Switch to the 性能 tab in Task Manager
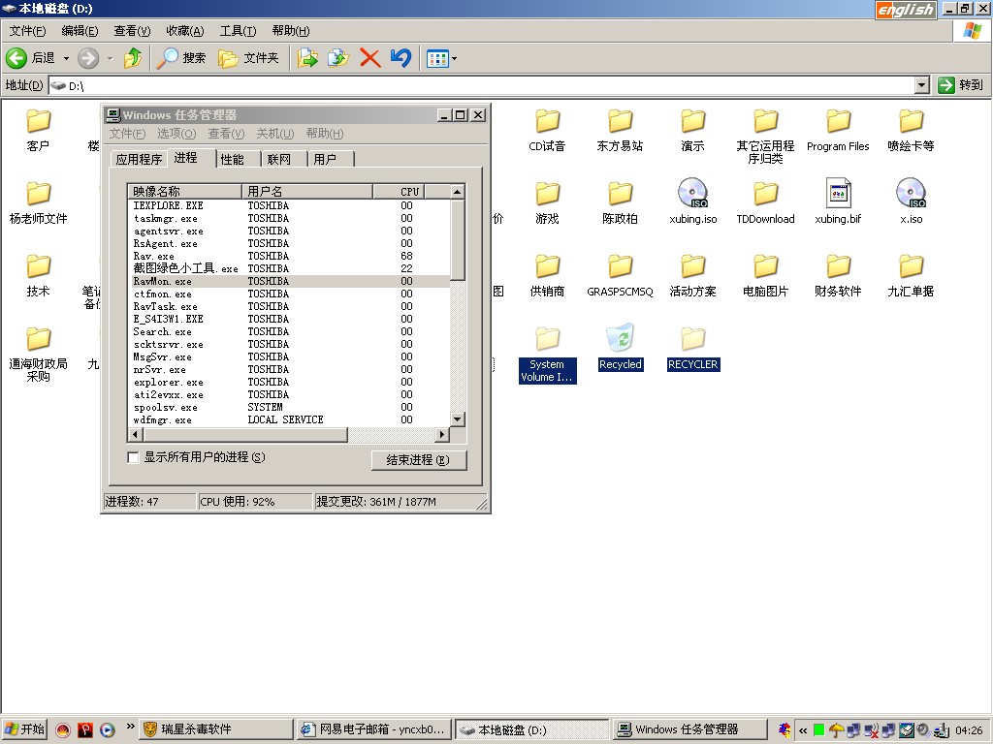Image resolution: width=993 pixels, height=744 pixels. click(233, 159)
